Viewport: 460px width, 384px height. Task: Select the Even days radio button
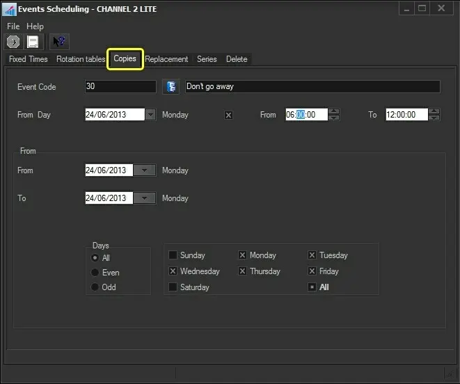[x=95, y=273]
